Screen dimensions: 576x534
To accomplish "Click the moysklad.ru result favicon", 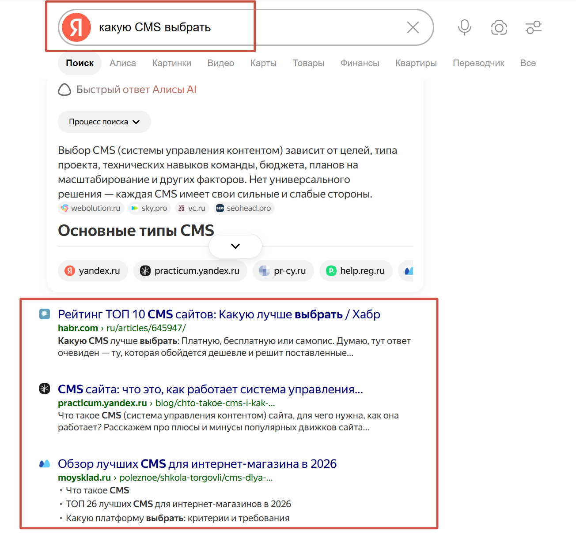I will tap(45, 463).
